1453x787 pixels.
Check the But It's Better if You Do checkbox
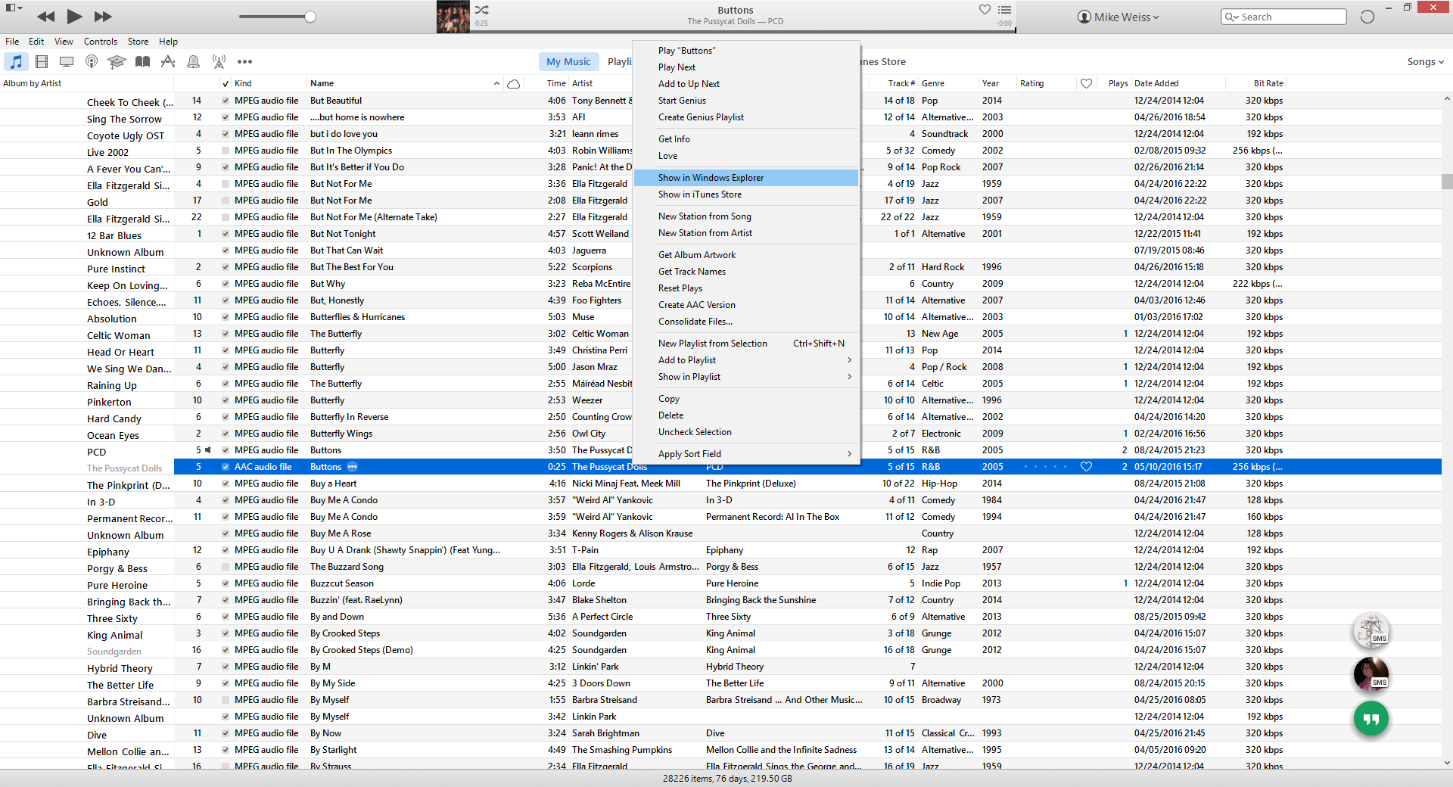tap(225, 167)
